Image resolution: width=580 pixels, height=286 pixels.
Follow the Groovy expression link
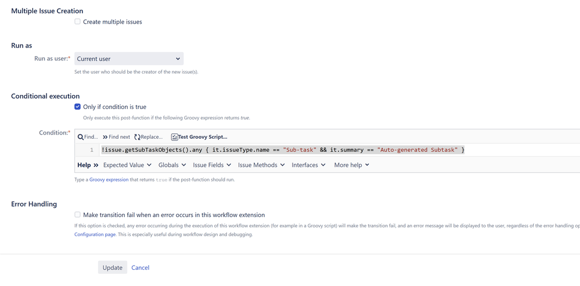coord(109,180)
